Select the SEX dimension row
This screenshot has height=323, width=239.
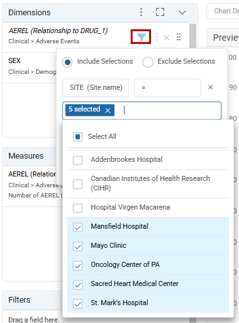29,68
